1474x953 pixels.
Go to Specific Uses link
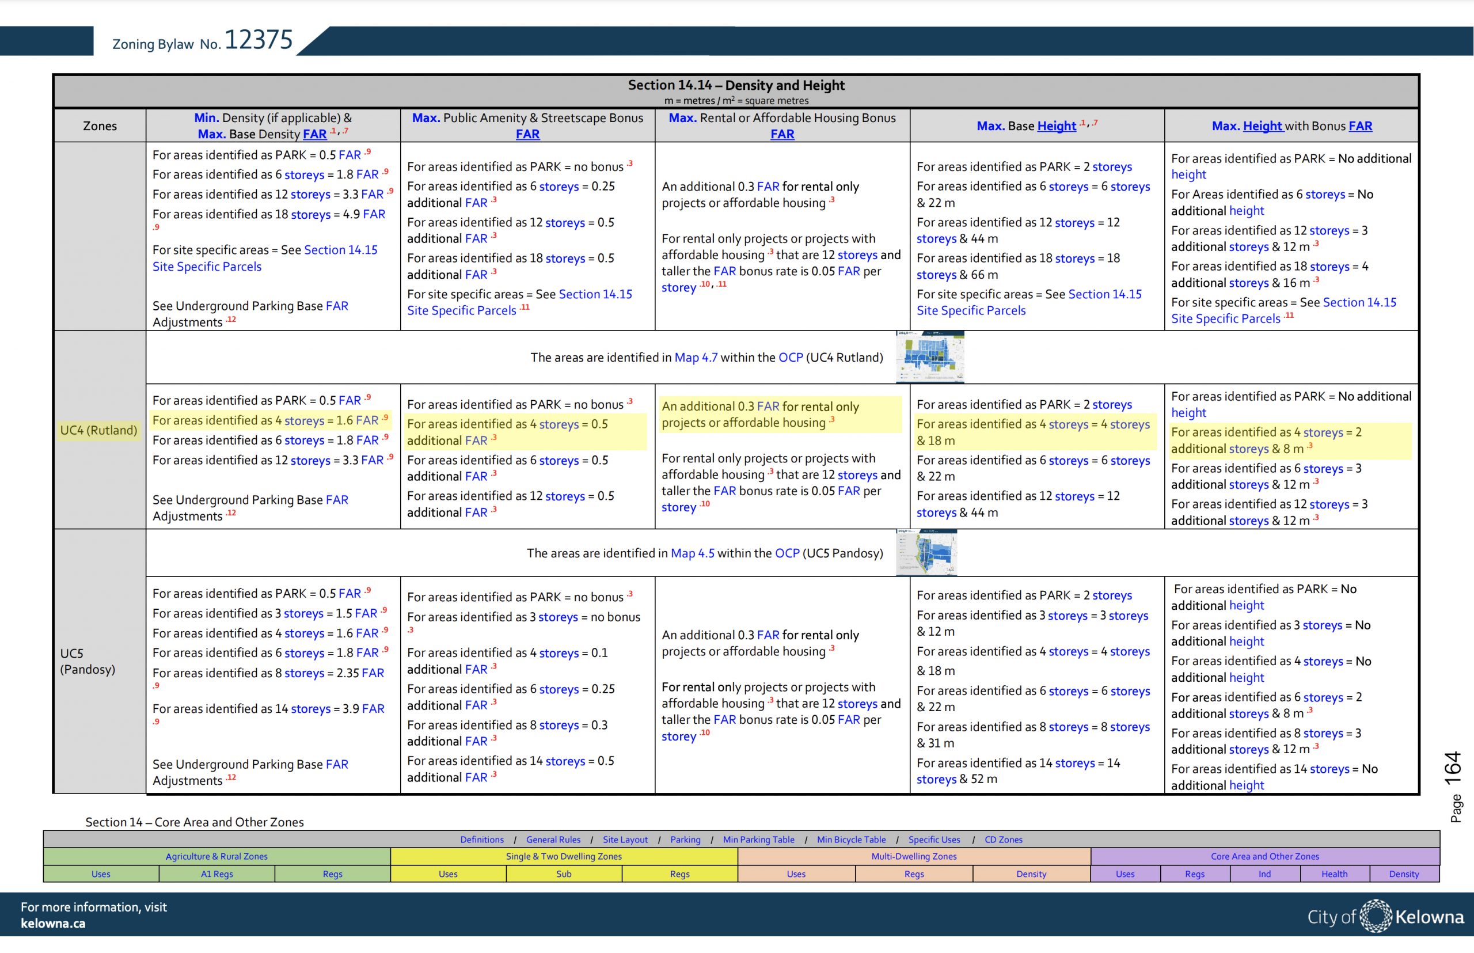[934, 840]
